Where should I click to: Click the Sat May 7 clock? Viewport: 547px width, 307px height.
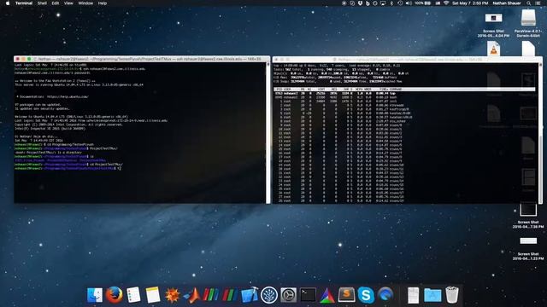coord(470,3)
